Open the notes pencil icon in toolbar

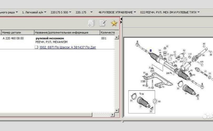(x=103, y=23)
